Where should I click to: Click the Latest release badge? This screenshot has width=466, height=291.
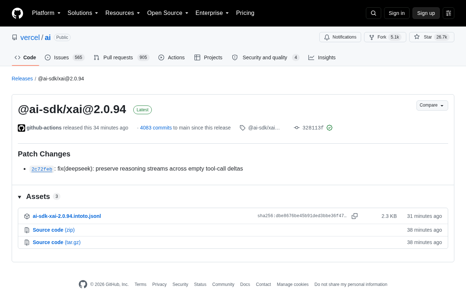[142, 110]
